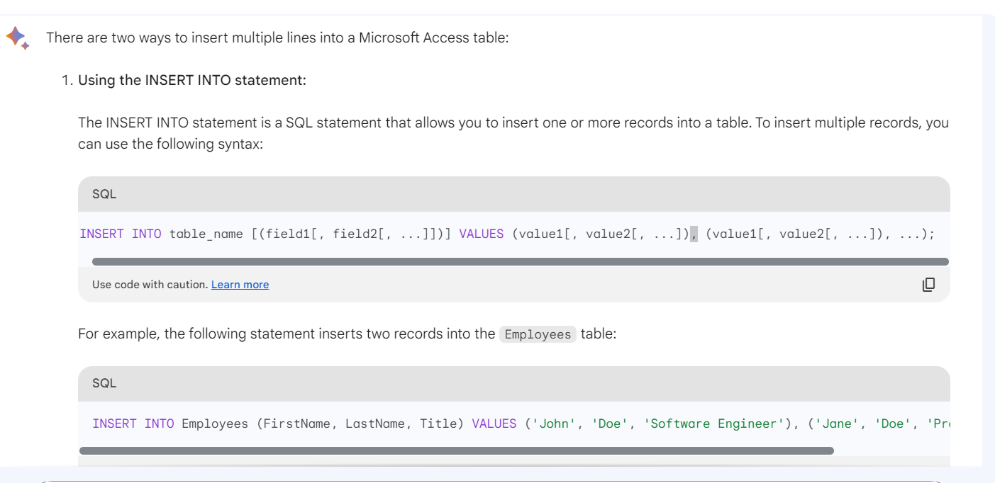
Task: Click 'LastName' field in the example code
Action: (376, 424)
